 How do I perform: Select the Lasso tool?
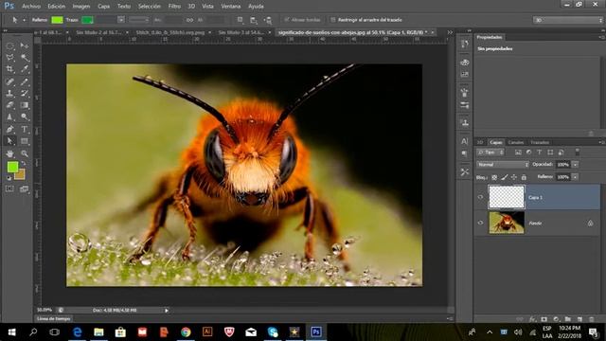(10, 58)
